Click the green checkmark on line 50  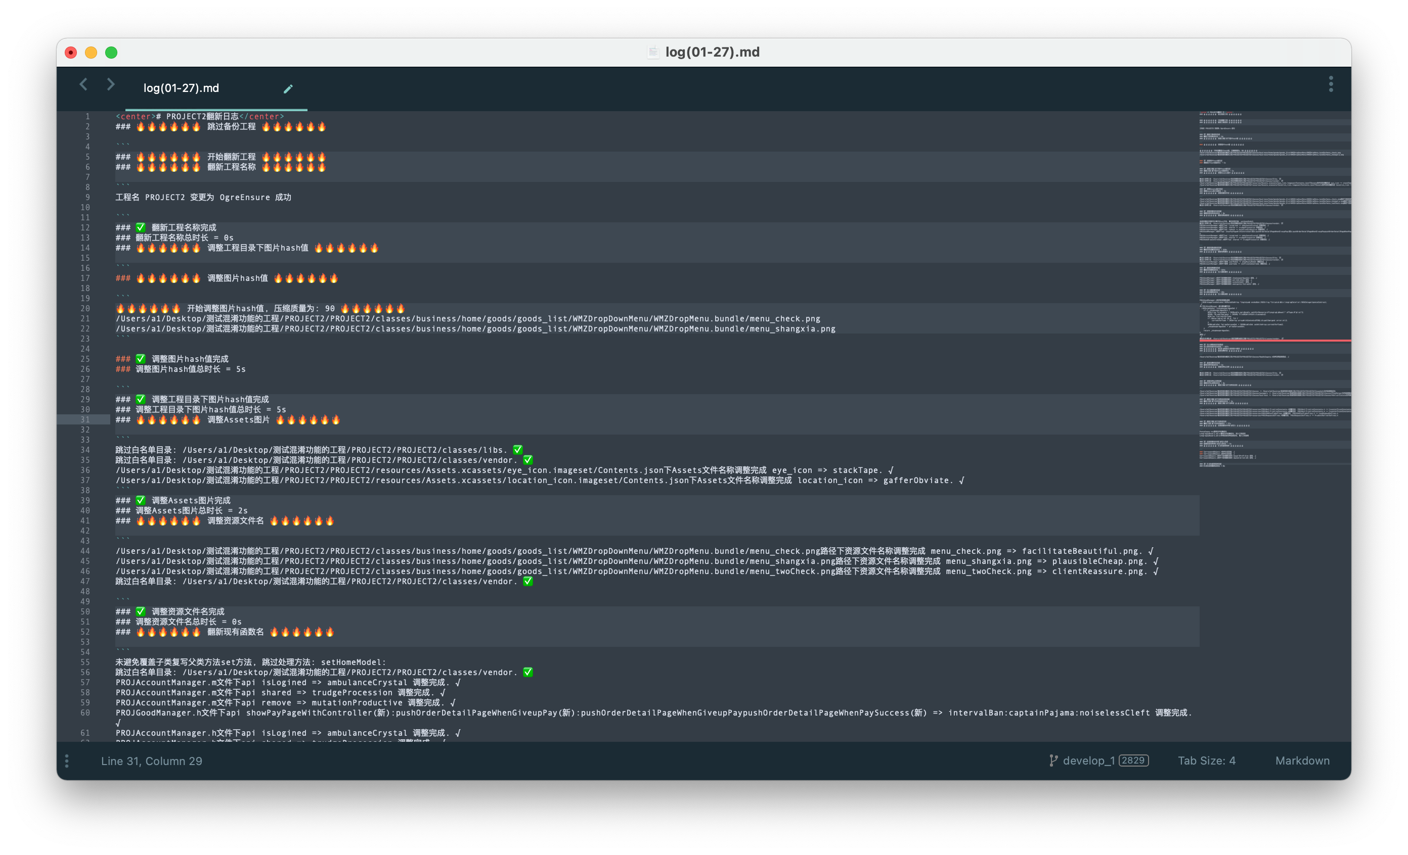[141, 611]
